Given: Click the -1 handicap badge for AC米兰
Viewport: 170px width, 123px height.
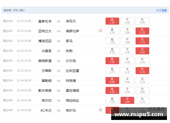Looking at the screenshot, I should click(100, 110).
